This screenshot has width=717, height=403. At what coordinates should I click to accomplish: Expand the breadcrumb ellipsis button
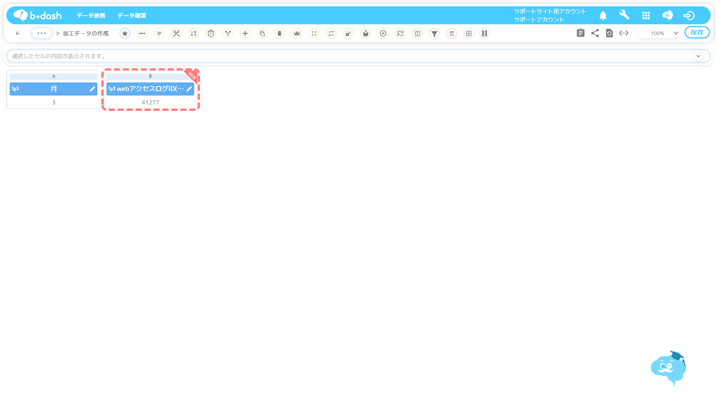[x=41, y=34]
